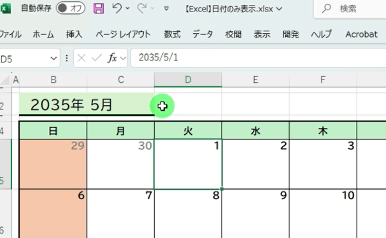
Task: Select column C header
Action: [x=120, y=80]
